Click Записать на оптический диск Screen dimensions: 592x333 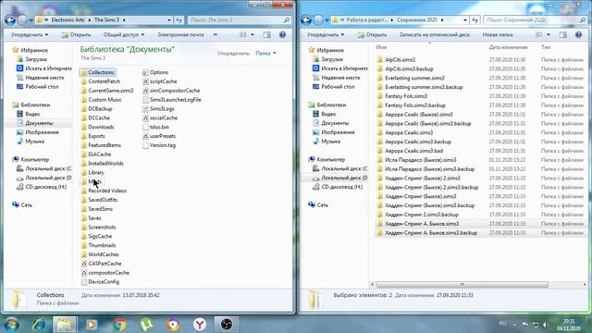(435, 35)
